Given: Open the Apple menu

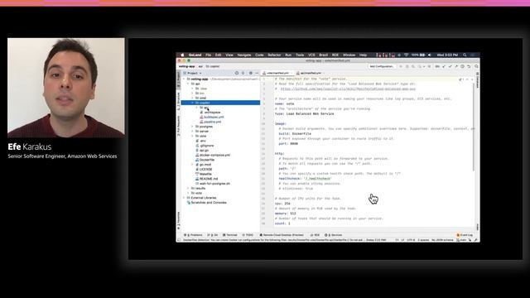Looking at the screenshot, I should [182, 55].
